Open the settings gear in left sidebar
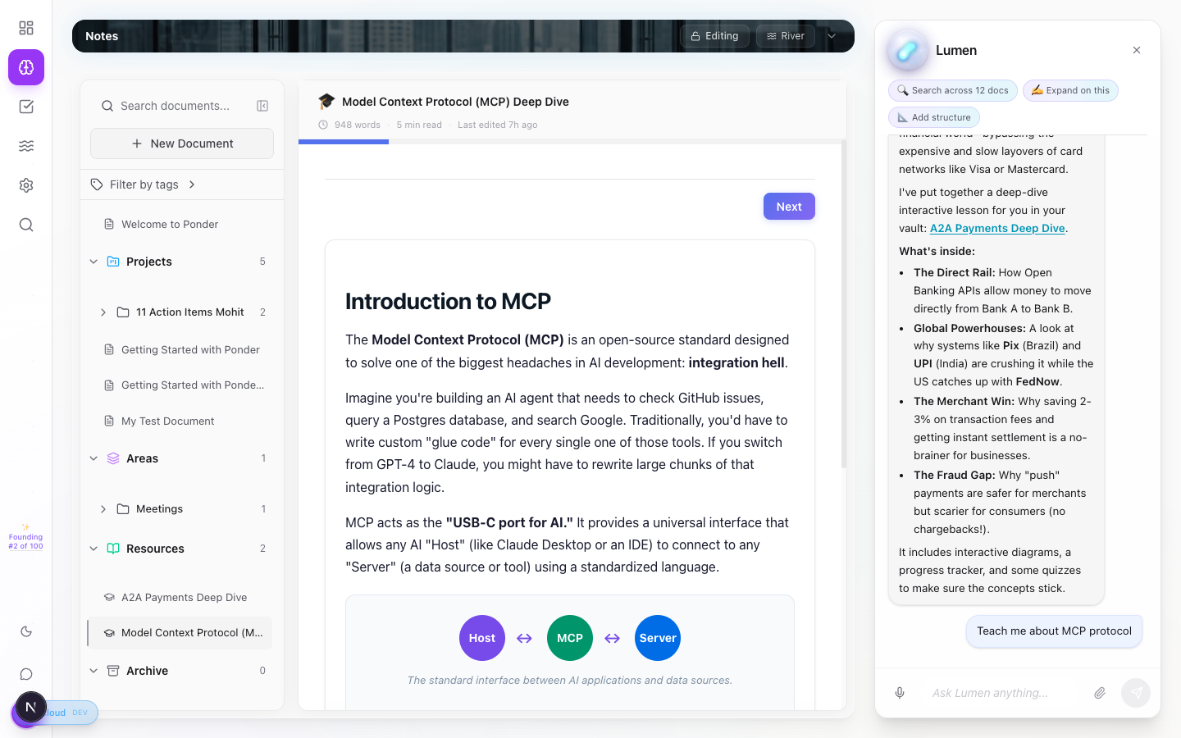 click(x=26, y=185)
